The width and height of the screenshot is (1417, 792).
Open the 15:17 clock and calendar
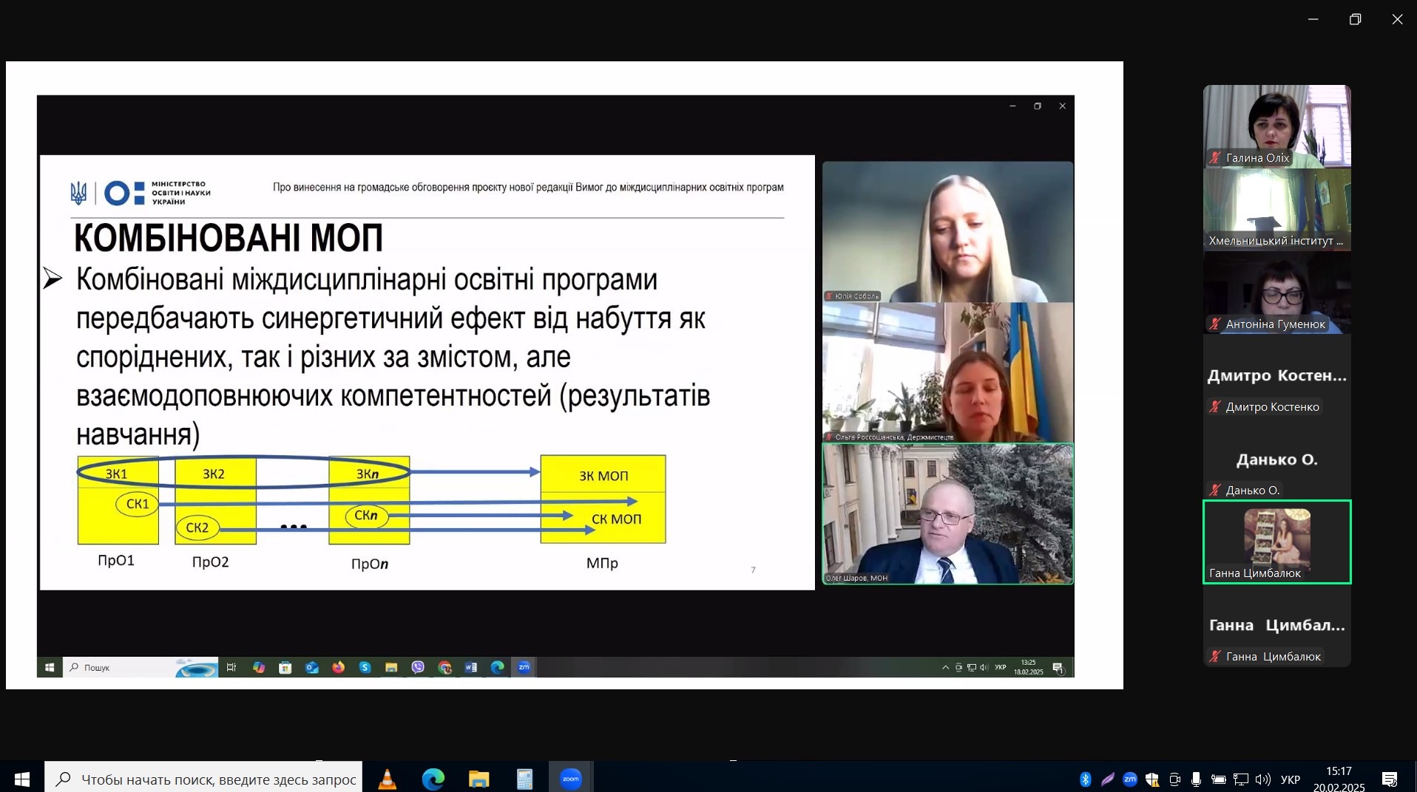click(x=1339, y=779)
